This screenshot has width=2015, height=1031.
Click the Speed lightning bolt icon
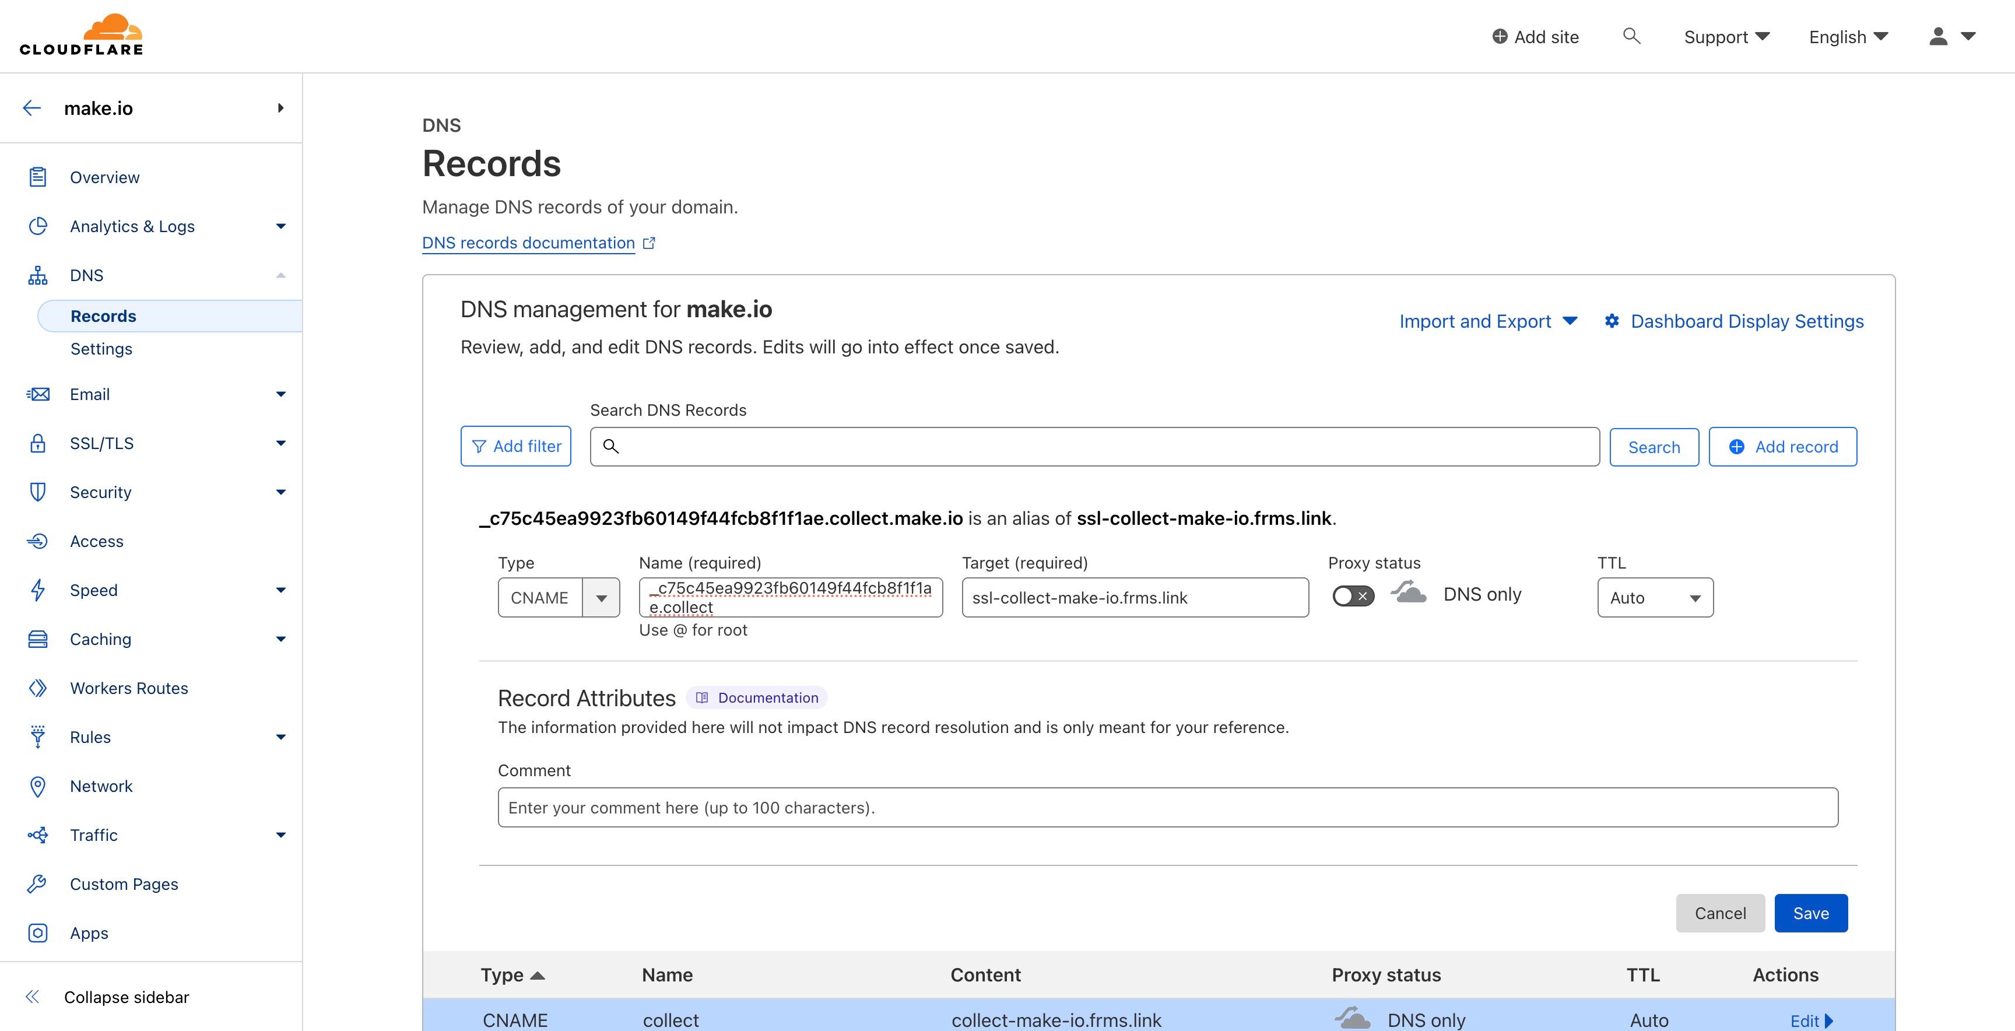[x=37, y=590]
